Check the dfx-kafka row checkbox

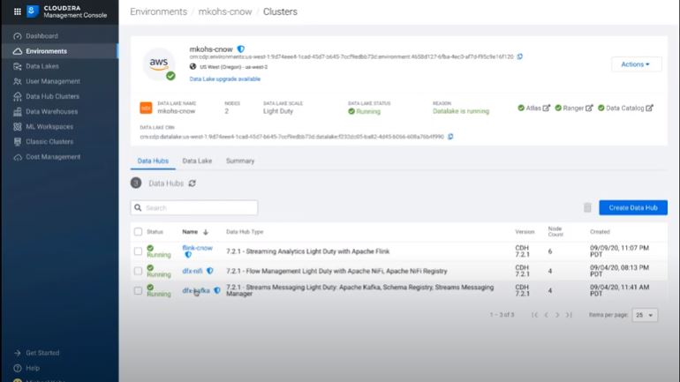pyautogui.click(x=138, y=290)
